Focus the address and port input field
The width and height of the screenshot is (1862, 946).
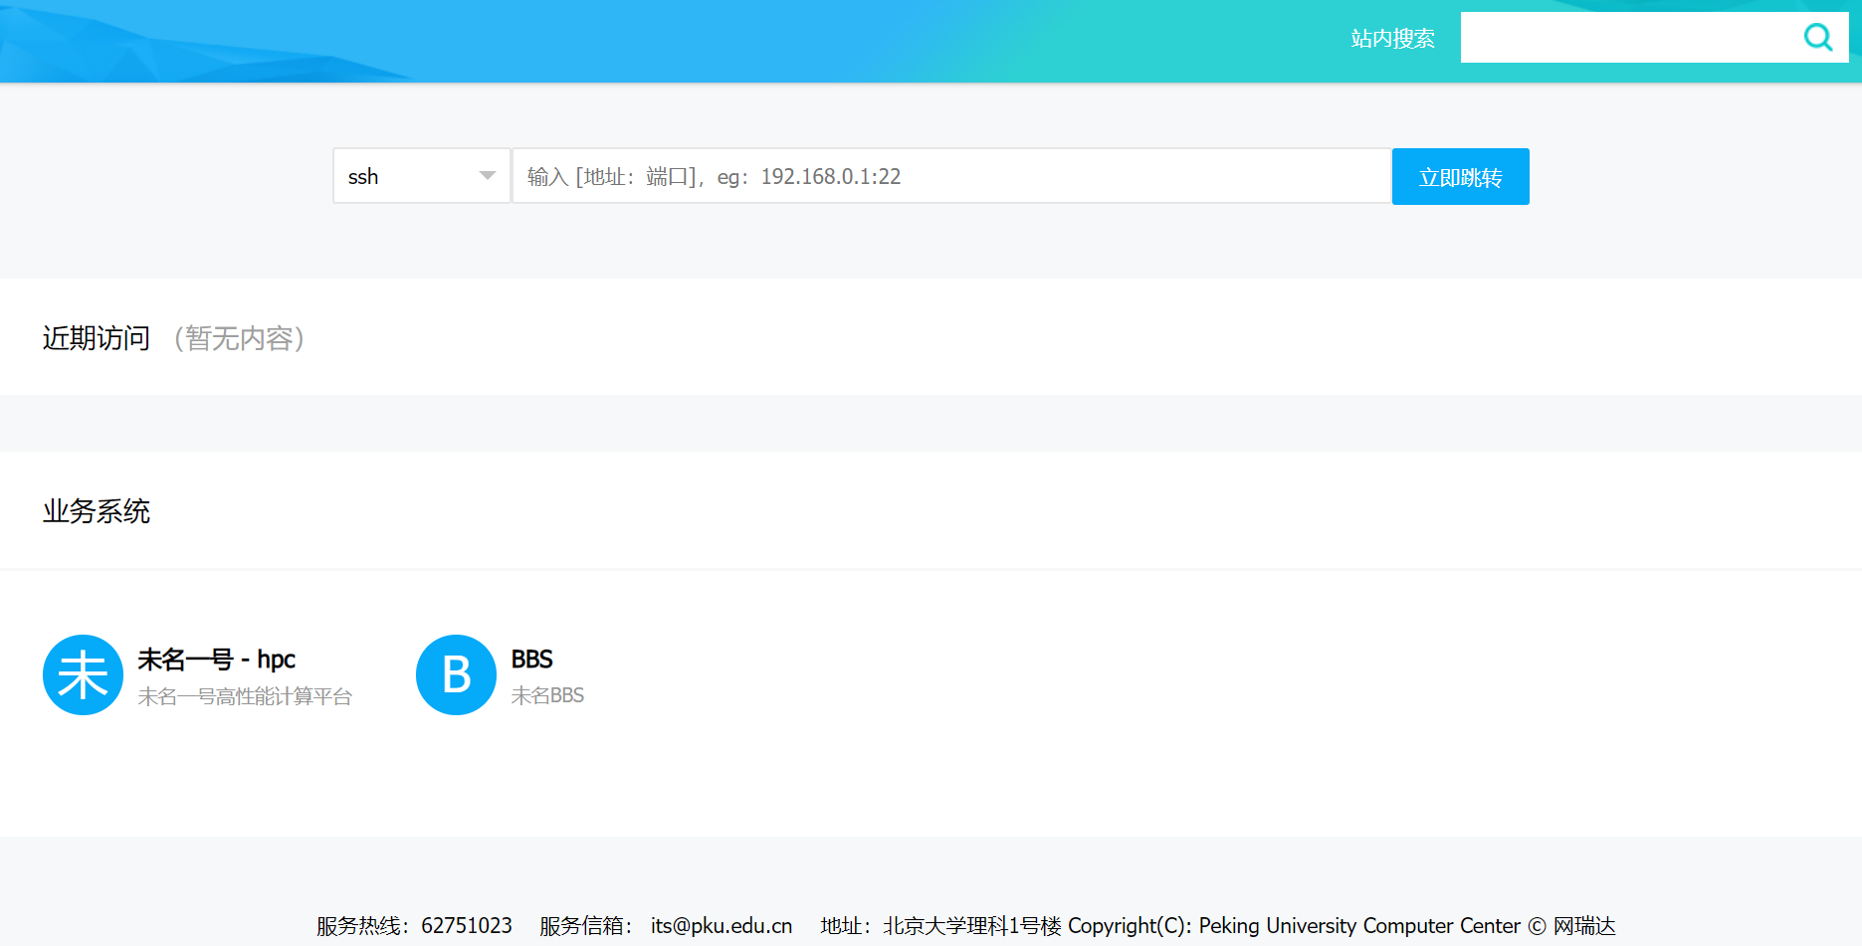click(950, 176)
